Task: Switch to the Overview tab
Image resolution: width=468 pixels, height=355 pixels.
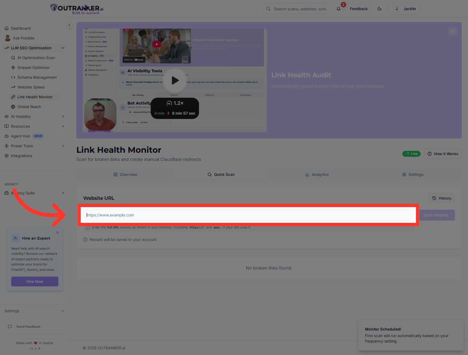Action: coord(125,175)
